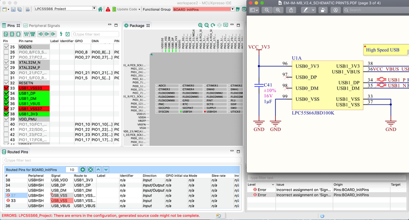Click the Home icon in the toolbar

click(101, 9)
